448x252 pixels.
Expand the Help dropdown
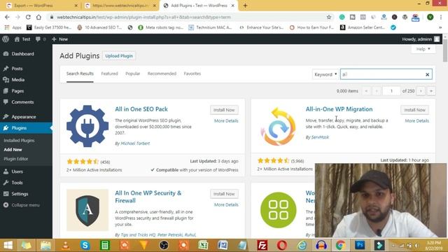click(423, 49)
